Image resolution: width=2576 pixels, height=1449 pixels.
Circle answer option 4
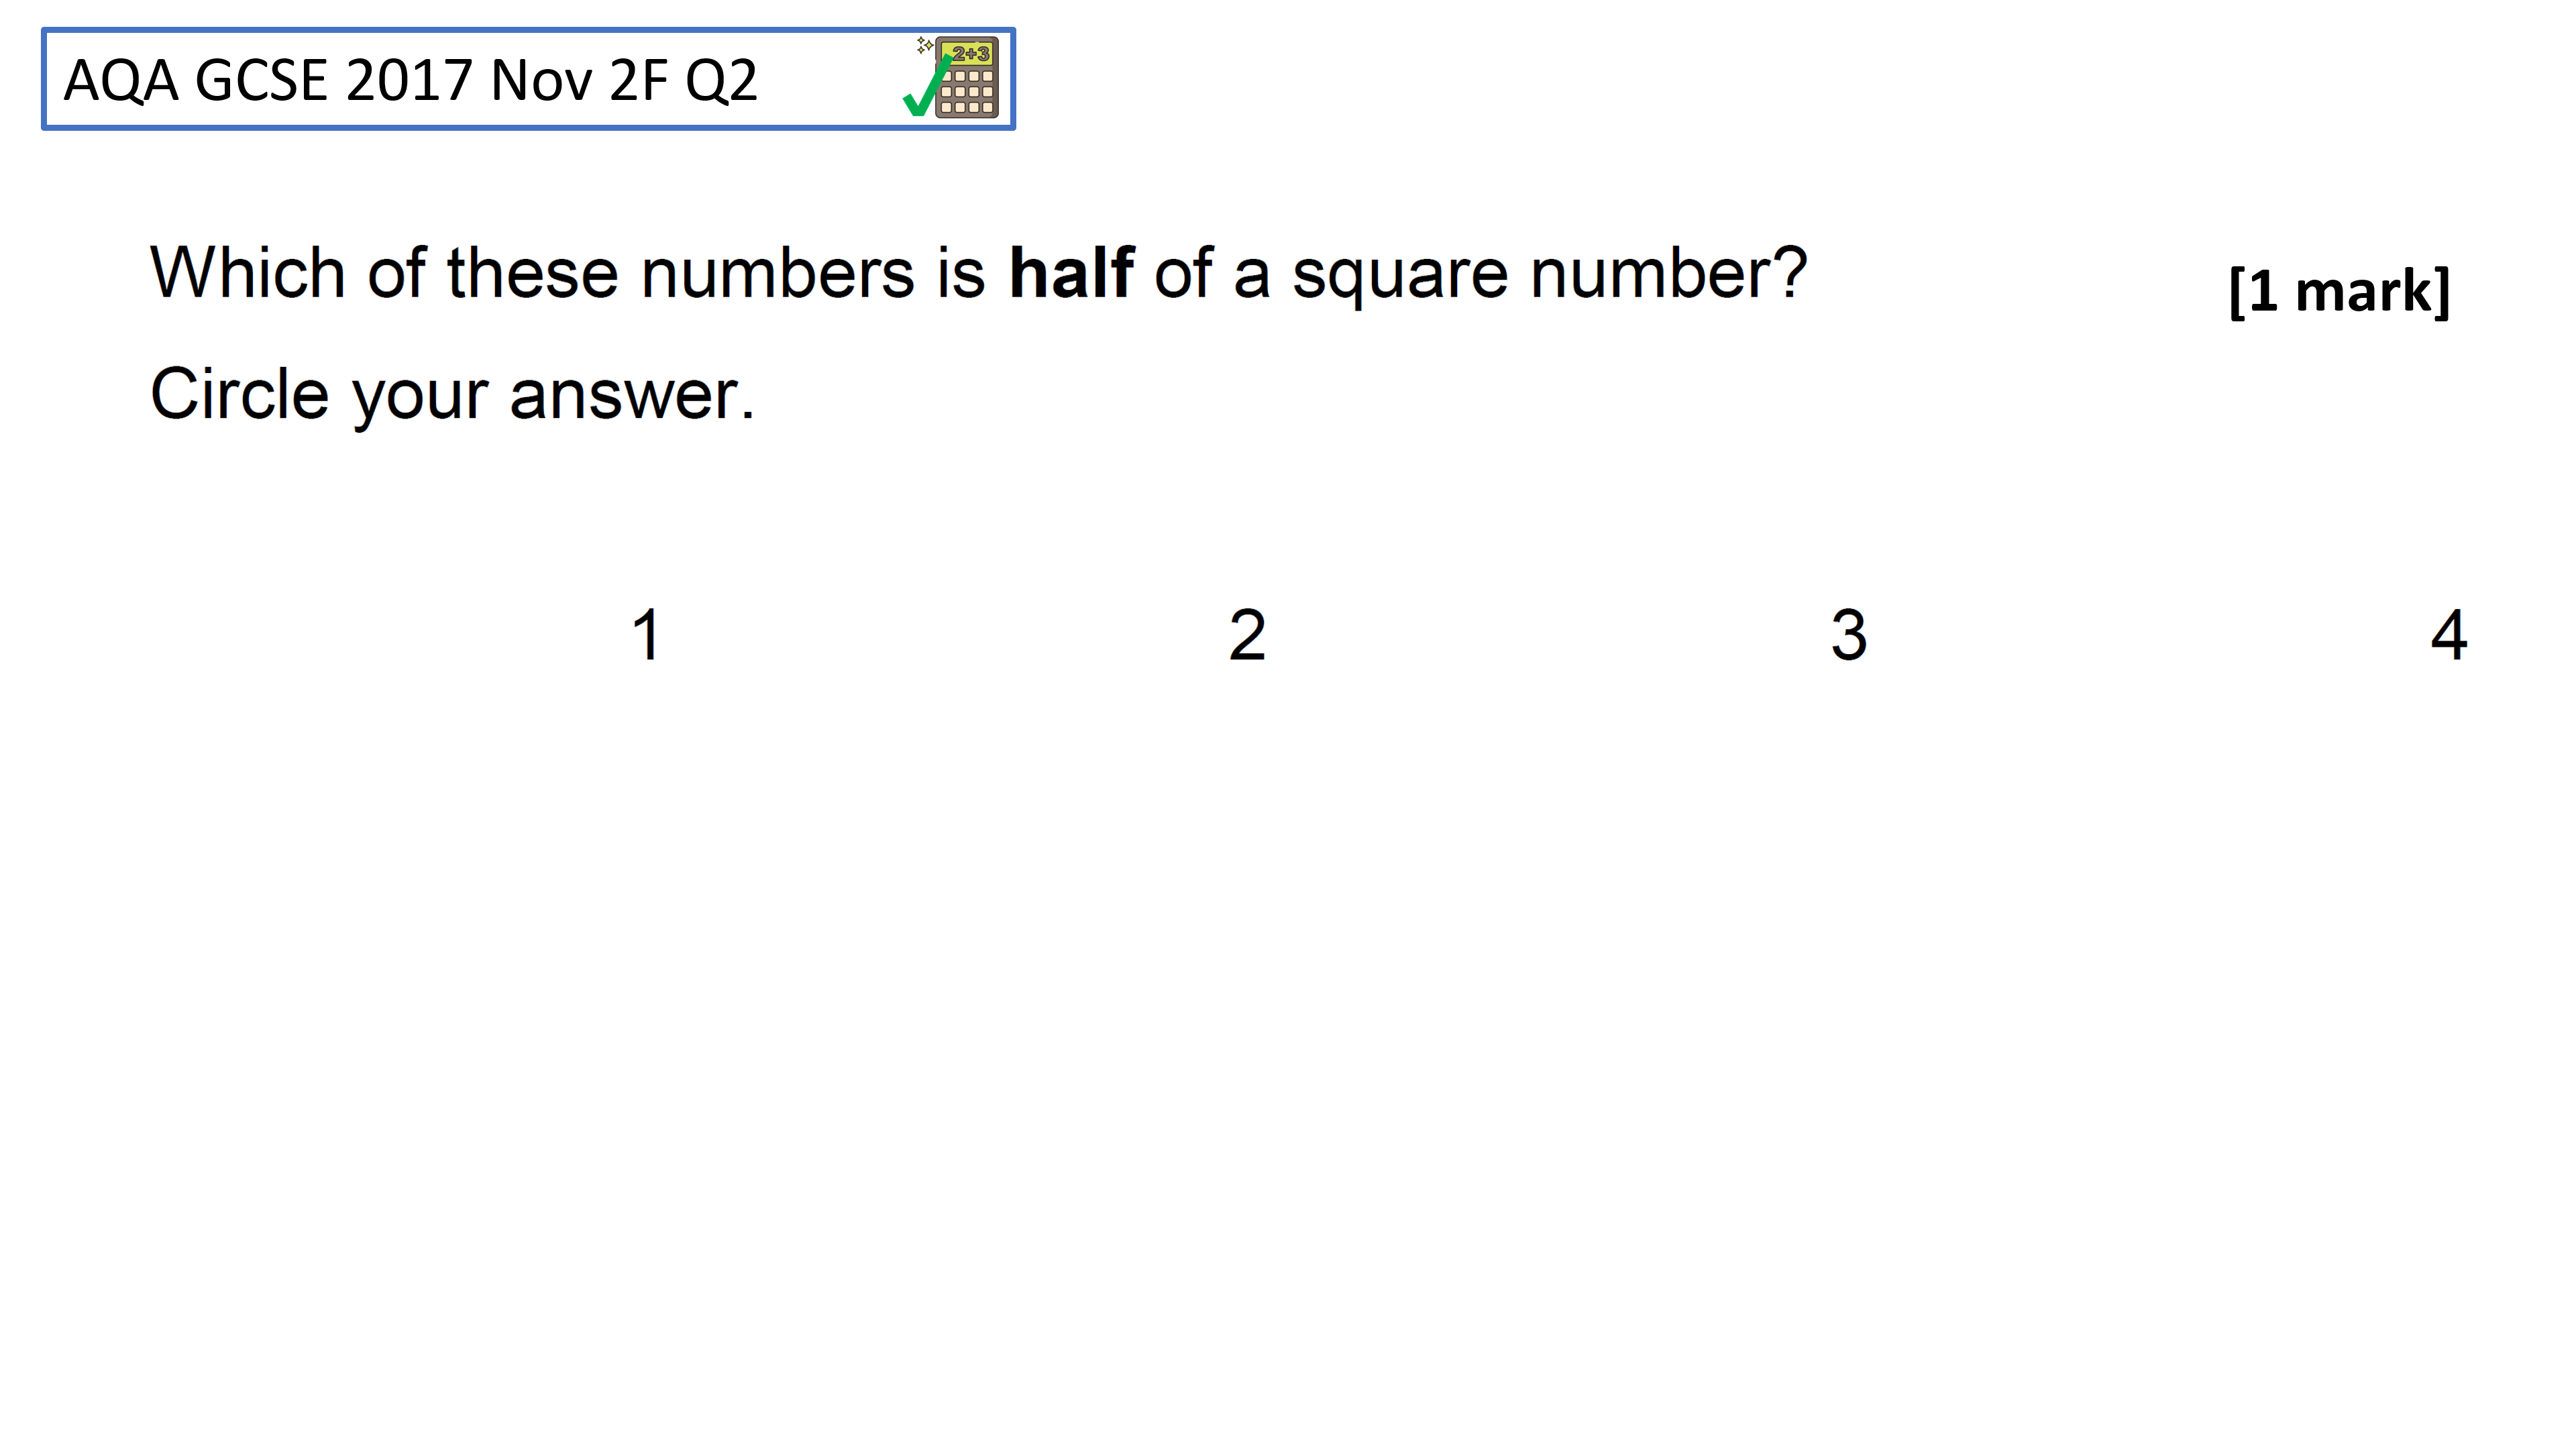click(2449, 635)
